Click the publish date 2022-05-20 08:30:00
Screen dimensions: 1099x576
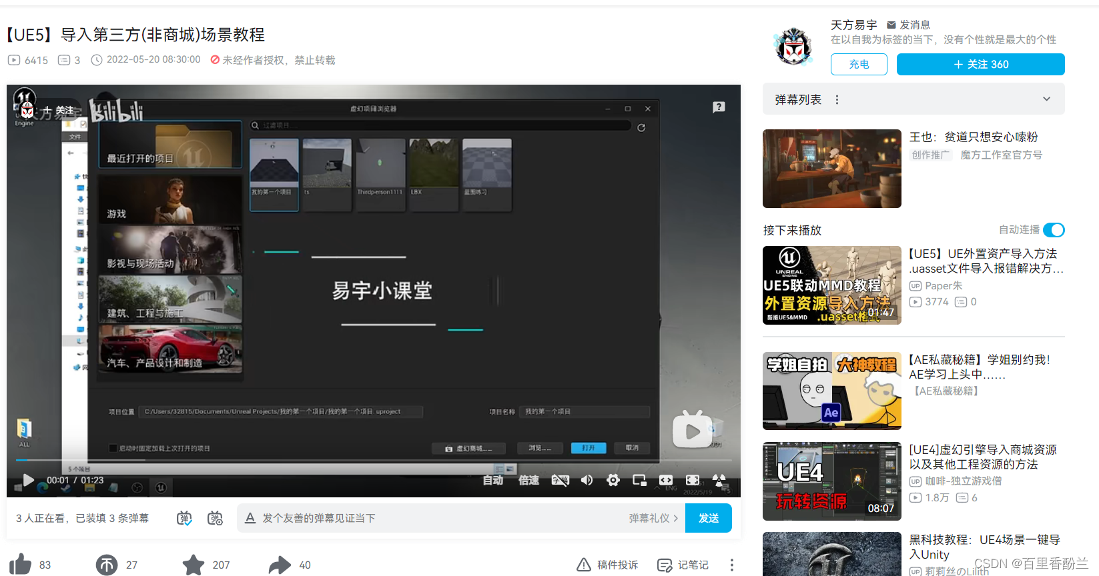(146, 59)
